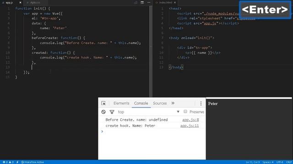The image size is (293, 164).
Task: Click the app.js editor vertical scrollbar
Action: pyautogui.click(x=151, y=51)
